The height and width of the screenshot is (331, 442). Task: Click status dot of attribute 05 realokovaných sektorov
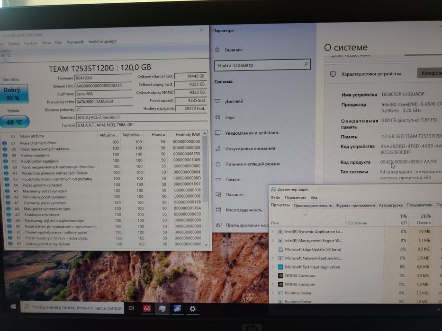[5, 149]
